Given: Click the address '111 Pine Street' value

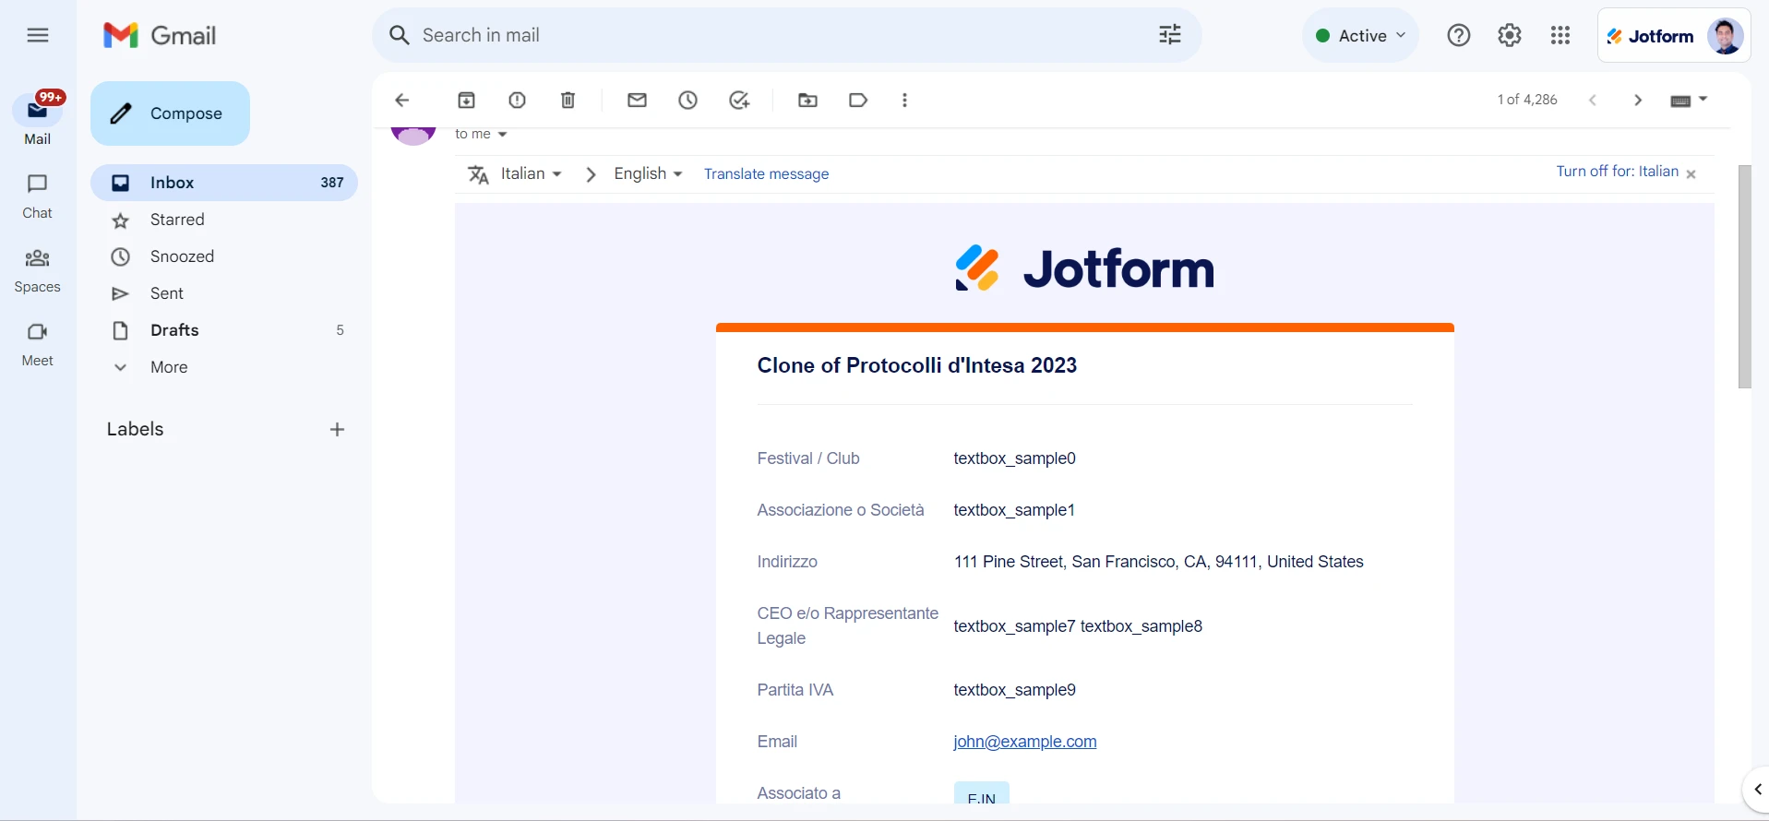Looking at the screenshot, I should (1158, 562).
